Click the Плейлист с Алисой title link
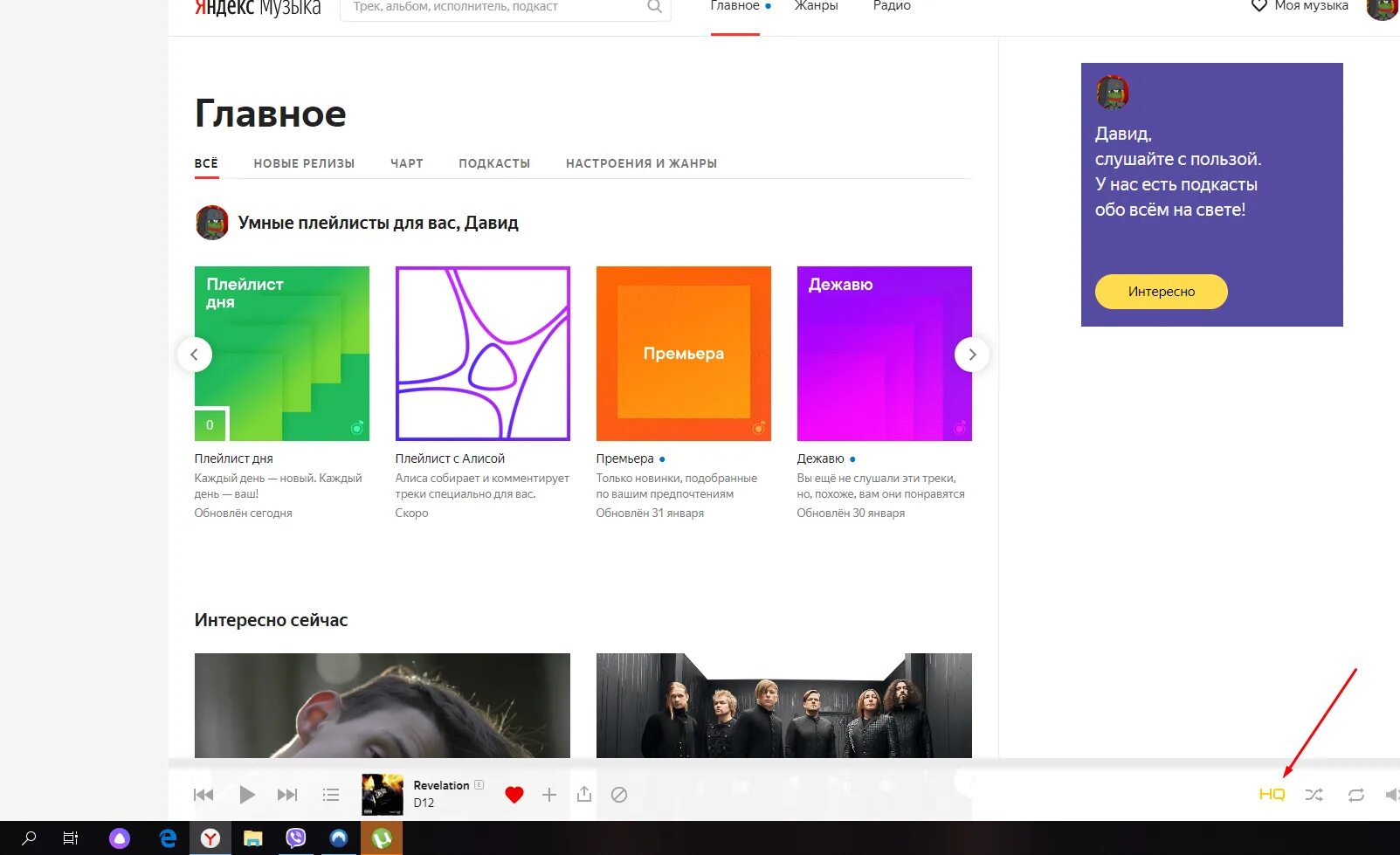 coord(450,459)
